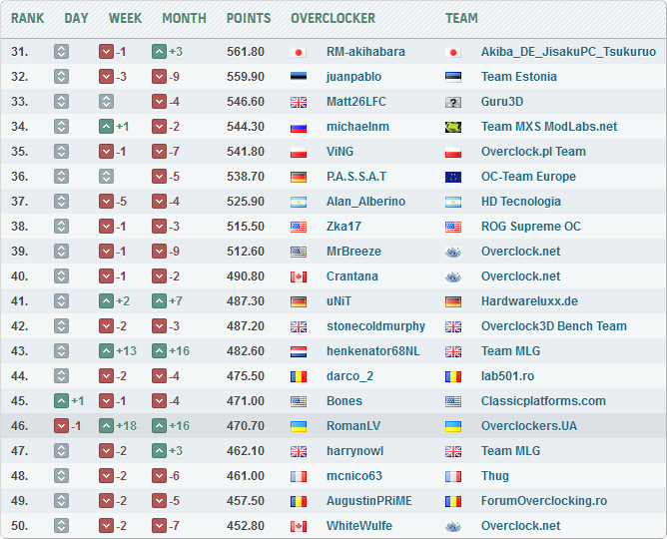The height and width of the screenshot is (539, 667).
Task: Click the 470.70 points value
Action: point(246,426)
